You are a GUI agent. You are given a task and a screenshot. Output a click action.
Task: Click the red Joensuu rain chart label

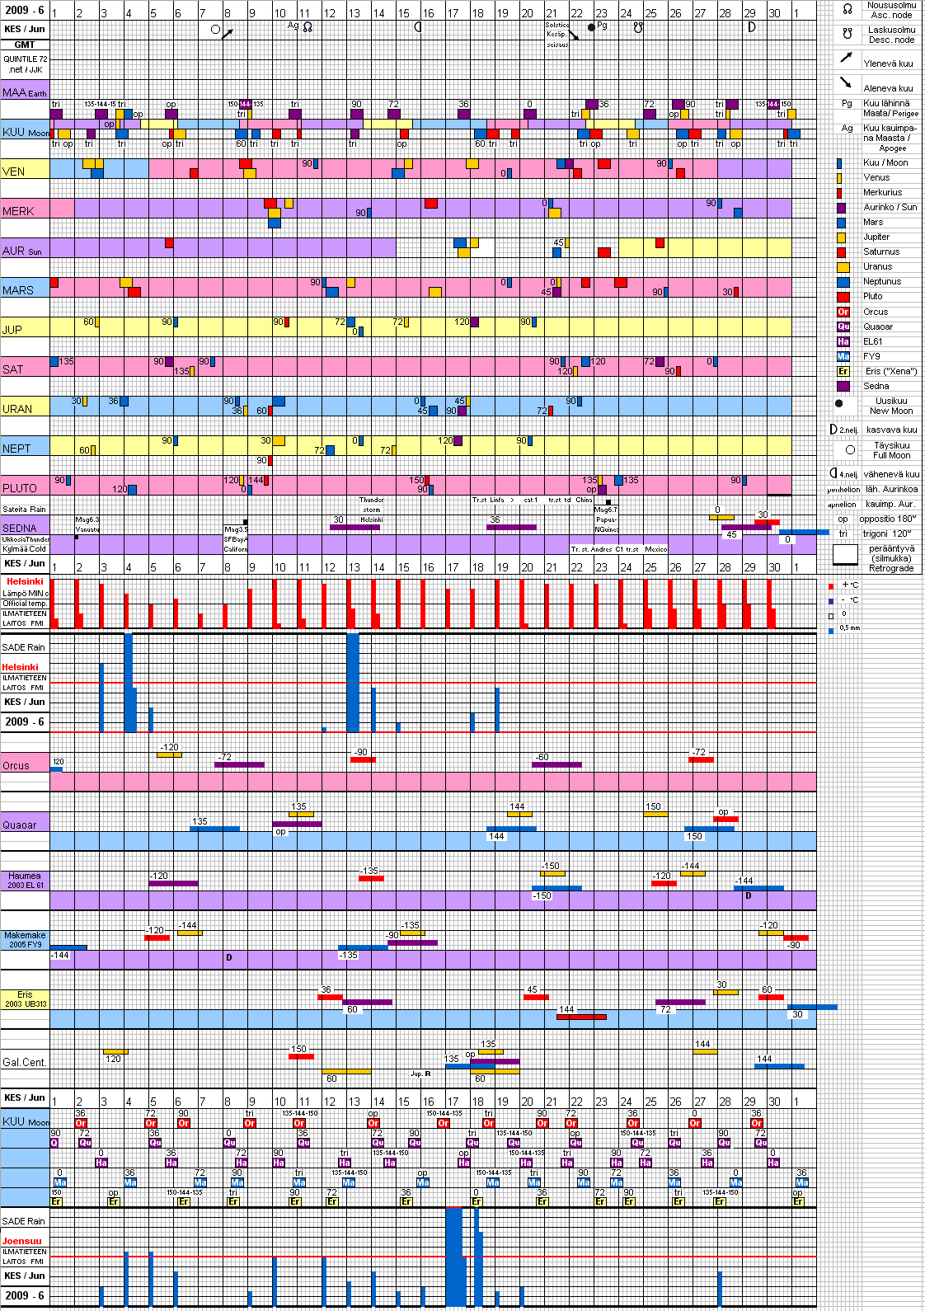(x=21, y=1241)
